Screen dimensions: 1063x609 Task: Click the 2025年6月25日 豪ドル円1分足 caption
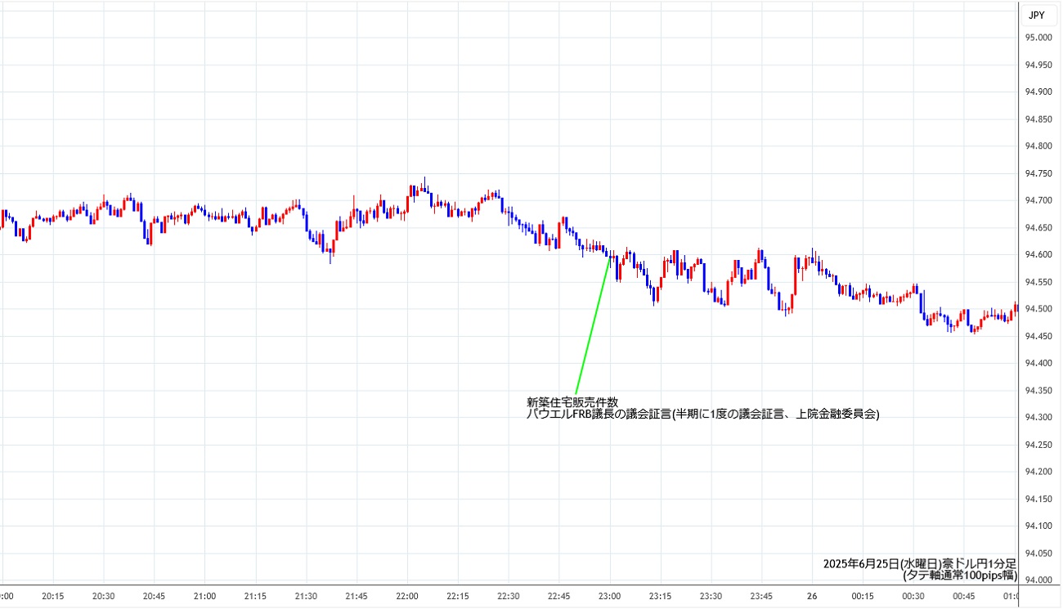[920, 563]
